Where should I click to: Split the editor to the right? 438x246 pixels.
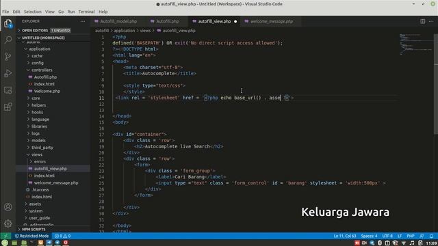423,21
